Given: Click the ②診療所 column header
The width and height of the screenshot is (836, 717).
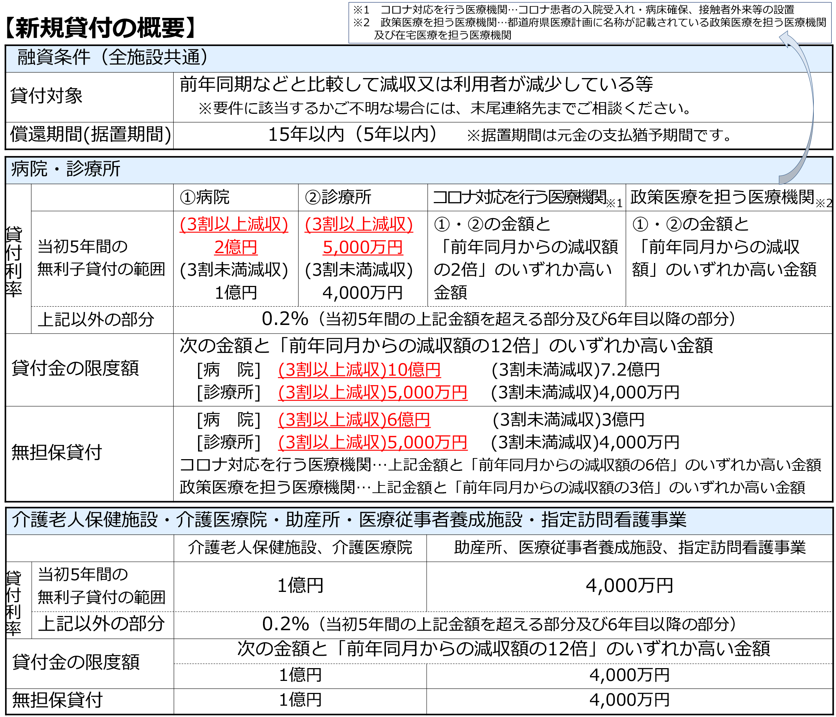Looking at the screenshot, I should [x=338, y=197].
